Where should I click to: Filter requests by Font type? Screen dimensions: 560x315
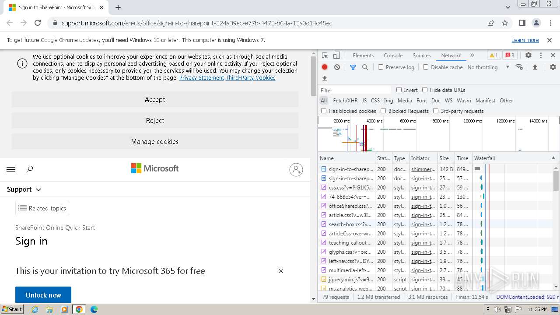422,100
